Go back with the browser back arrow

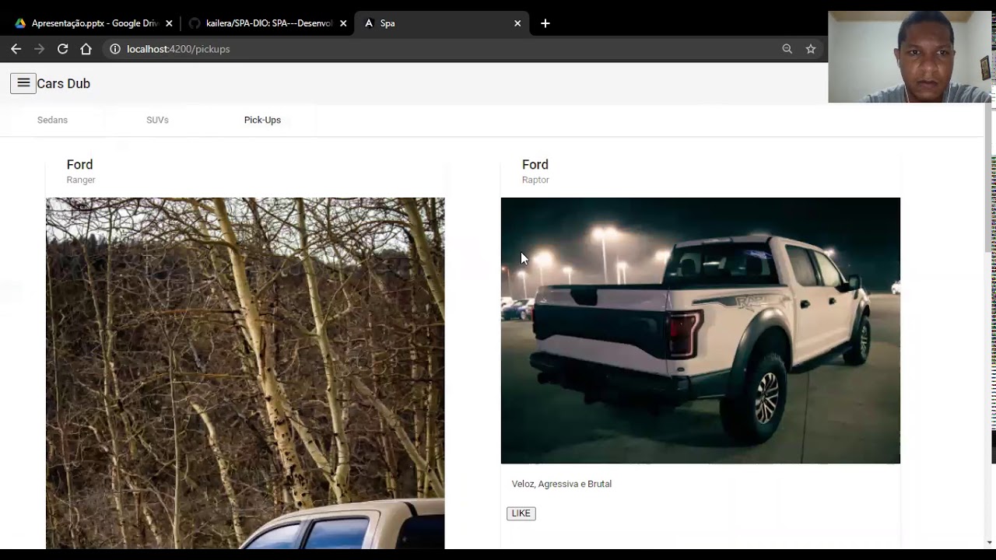(x=16, y=49)
